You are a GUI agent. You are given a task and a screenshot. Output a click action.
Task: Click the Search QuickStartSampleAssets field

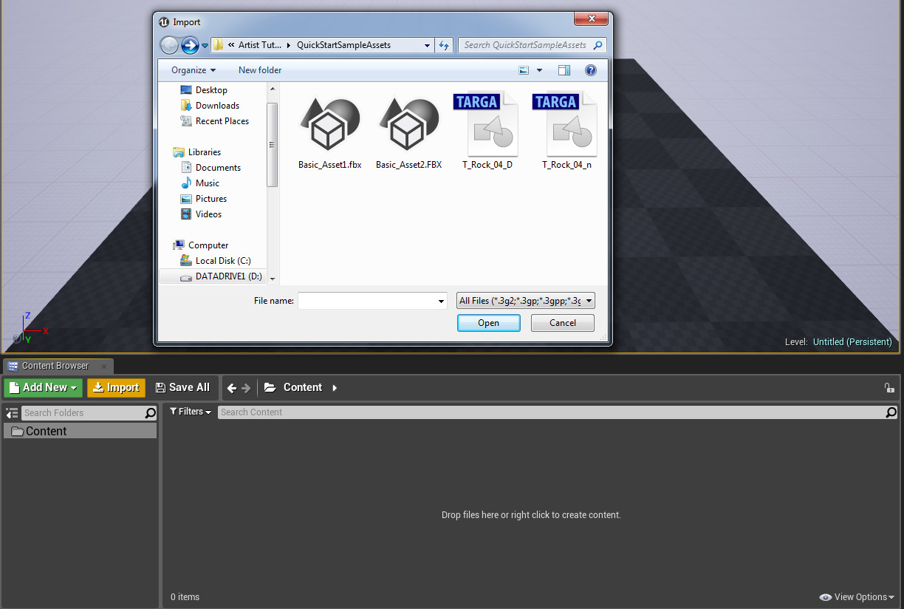click(532, 45)
